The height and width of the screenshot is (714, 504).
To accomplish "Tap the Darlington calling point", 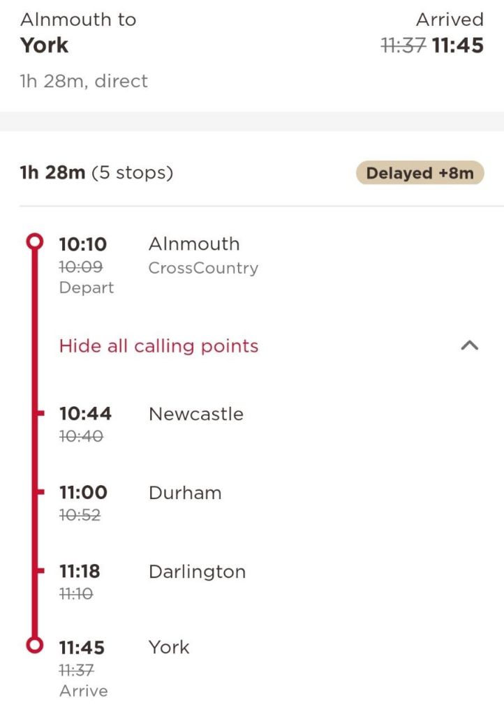I will click(197, 572).
